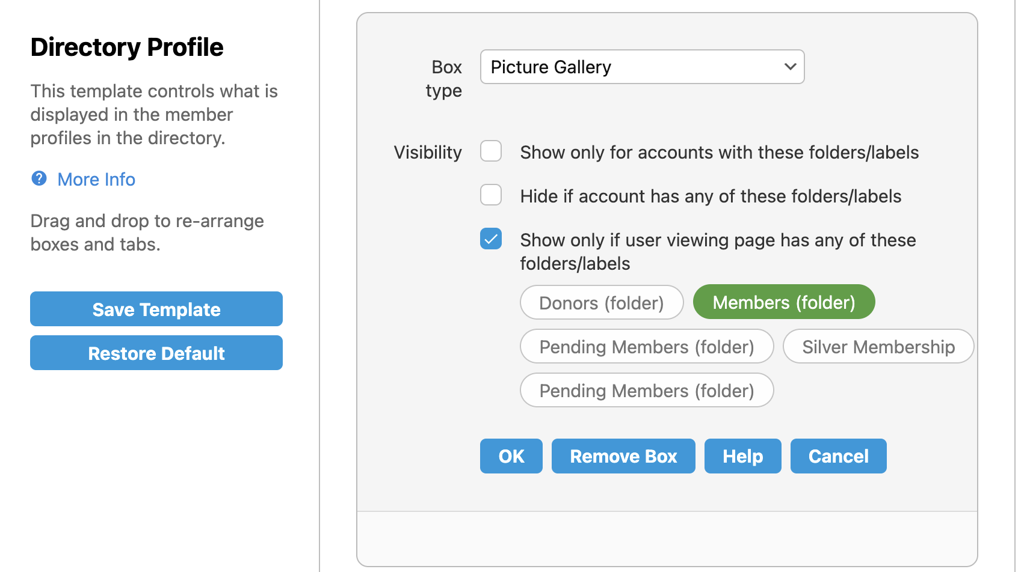Select the last-row Pending Members (folder) tag
Image resolution: width=1027 pixels, height=572 pixels.
(647, 391)
